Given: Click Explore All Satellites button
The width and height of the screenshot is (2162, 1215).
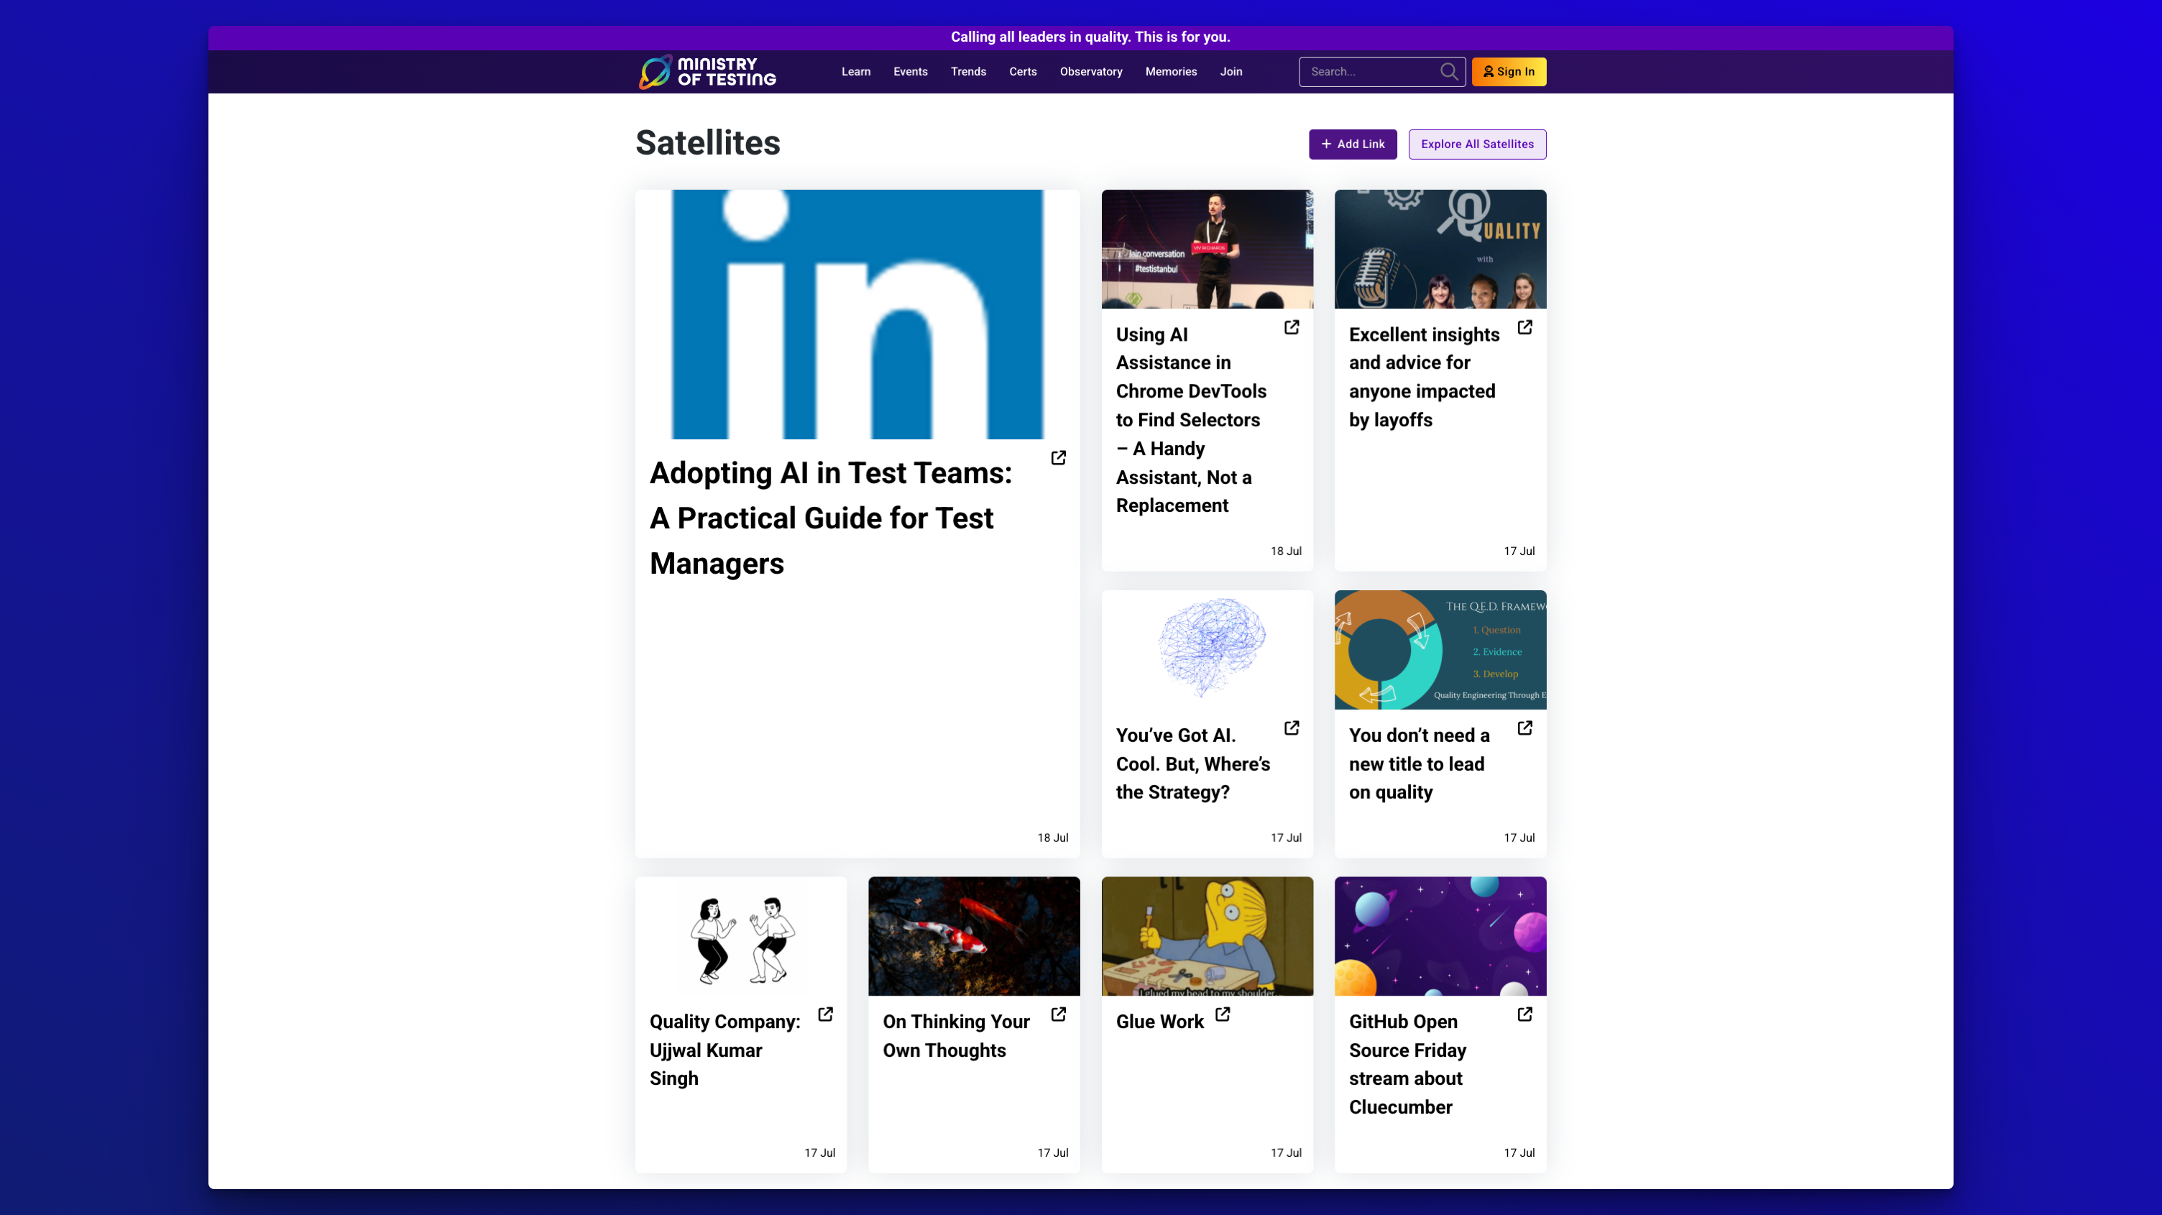Looking at the screenshot, I should 1477,145.
